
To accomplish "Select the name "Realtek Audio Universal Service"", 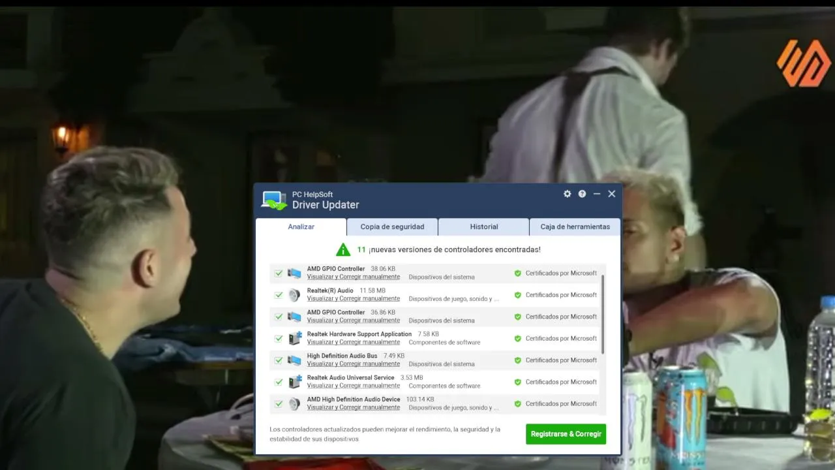I will 351,377.
